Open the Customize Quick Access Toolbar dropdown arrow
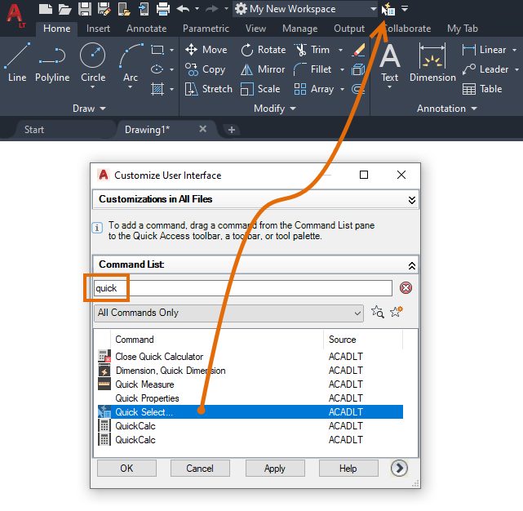 tap(404, 9)
